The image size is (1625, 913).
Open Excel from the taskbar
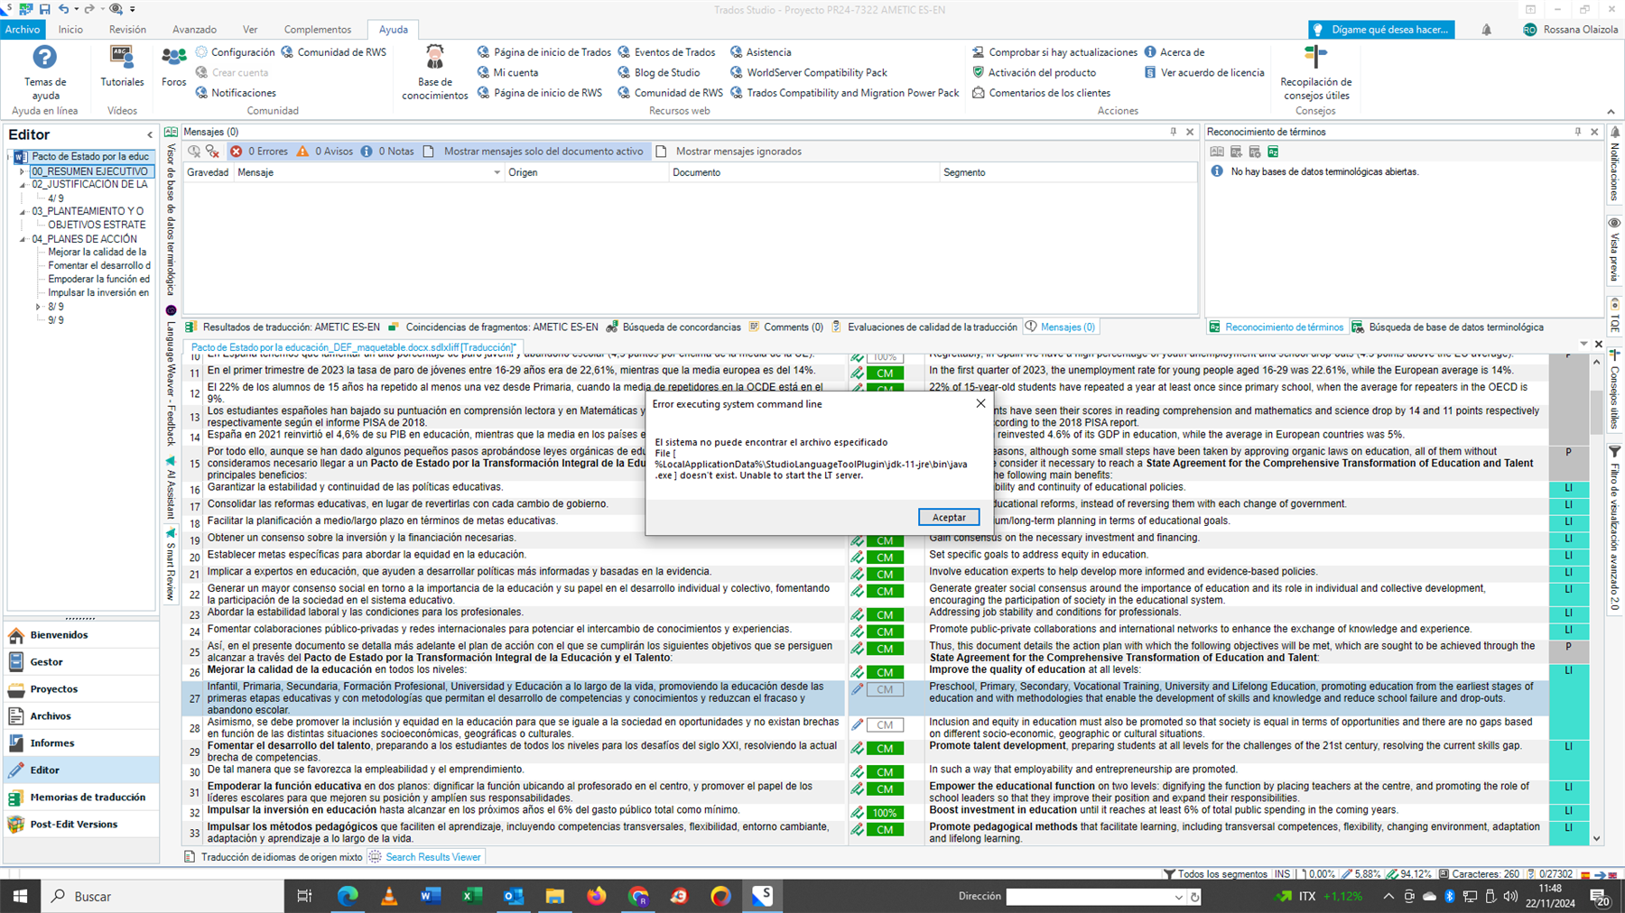point(471,896)
